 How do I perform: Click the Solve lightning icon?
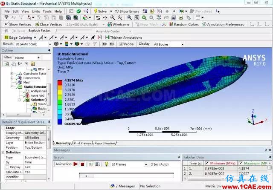pos(96,12)
